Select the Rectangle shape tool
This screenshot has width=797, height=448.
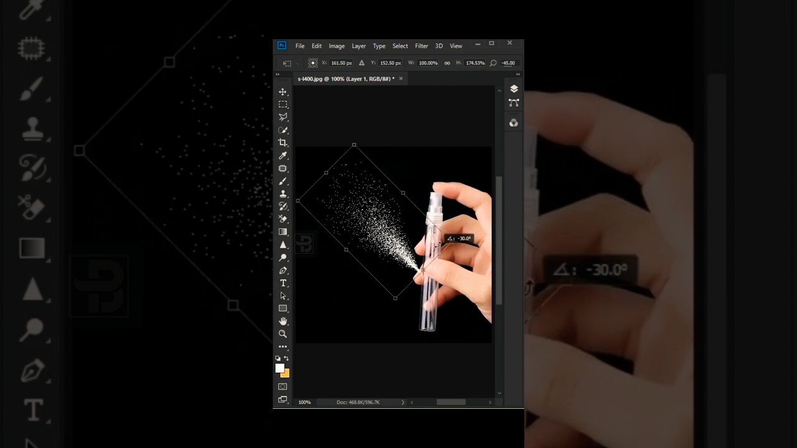tap(283, 309)
